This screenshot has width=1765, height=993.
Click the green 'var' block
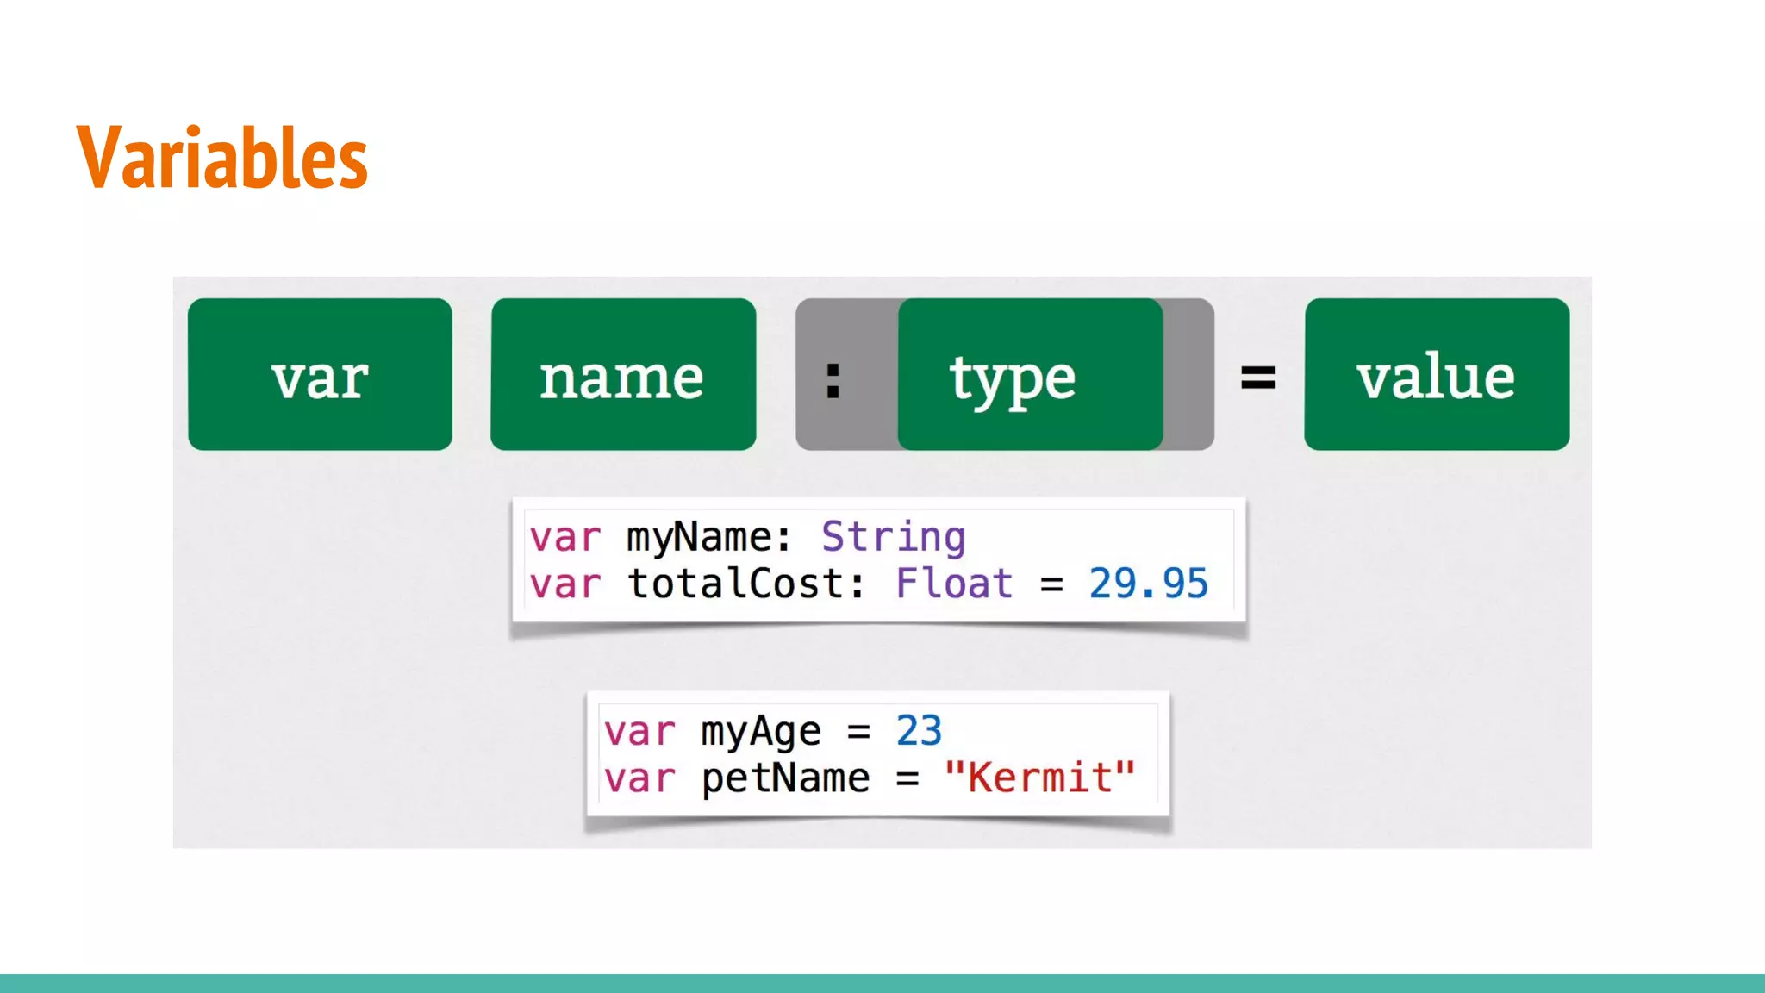click(320, 374)
